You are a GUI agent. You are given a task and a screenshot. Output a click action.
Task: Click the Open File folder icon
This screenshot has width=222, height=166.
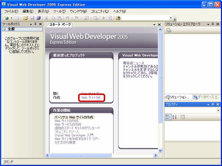[x=26, y=18]
